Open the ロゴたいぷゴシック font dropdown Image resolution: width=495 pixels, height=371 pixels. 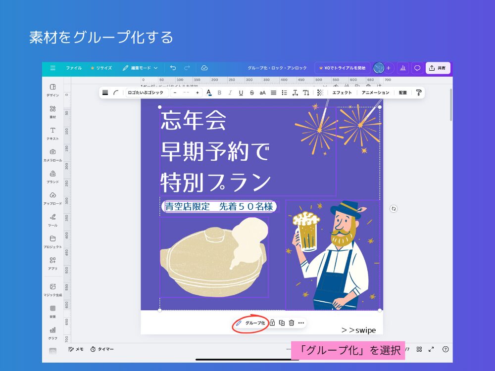[x=146, y=93]
